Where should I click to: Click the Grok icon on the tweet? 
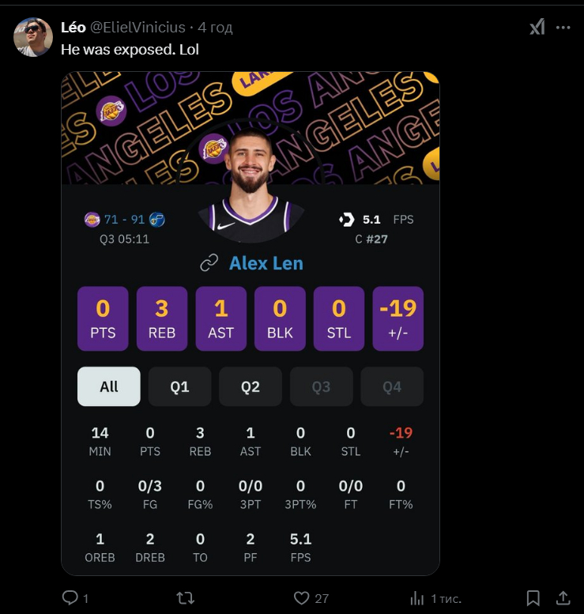click(x=537, y=27)
